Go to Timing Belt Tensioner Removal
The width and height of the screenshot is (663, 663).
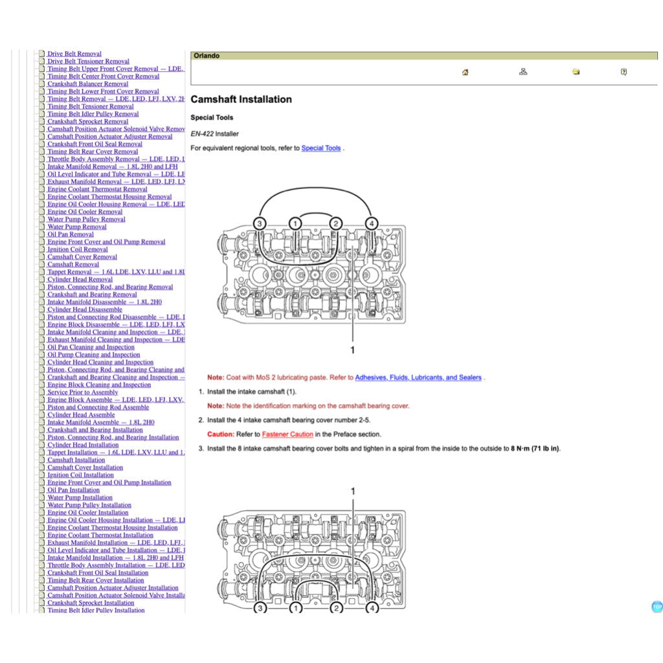pos(90,107)
